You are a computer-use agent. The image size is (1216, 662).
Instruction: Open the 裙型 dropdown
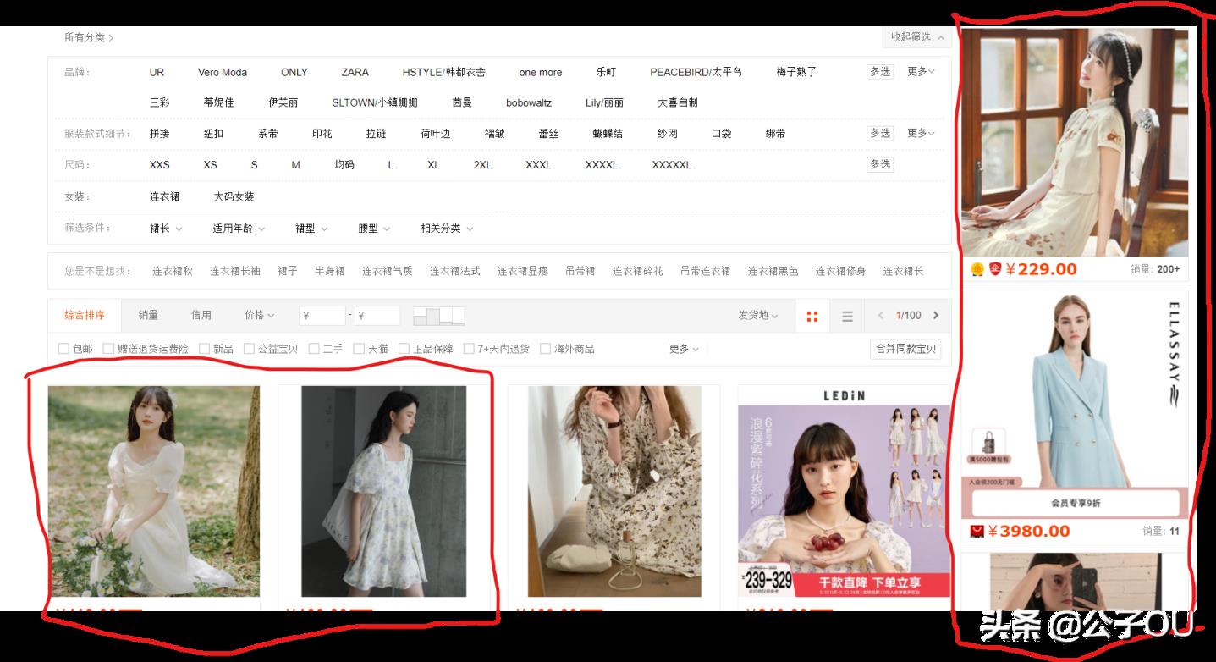coord(311,229)
